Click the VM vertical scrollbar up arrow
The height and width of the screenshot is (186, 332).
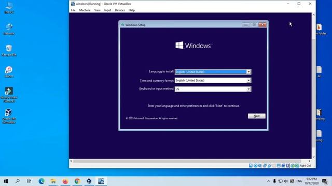pyautogui.click(x=313, y=15)
